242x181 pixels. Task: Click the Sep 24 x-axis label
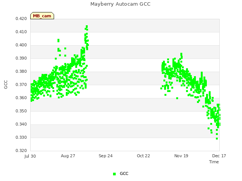click(105, 156)
